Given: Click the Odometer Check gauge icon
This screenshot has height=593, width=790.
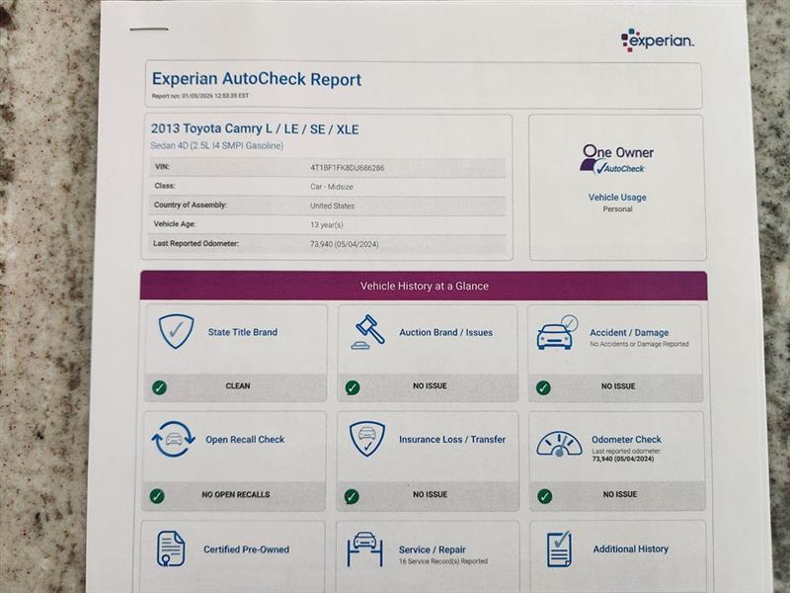Looking at the screenshot, I should 559,444.
